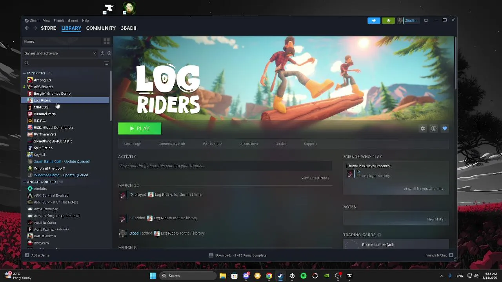Image resolution: width=502 pixels, height=282 pixels.
Task: Go to the COMMUNITY tab
Action: click(101, 28)
